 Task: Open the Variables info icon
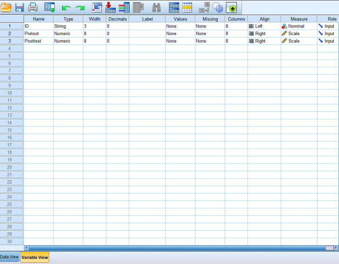pos(124,7)
